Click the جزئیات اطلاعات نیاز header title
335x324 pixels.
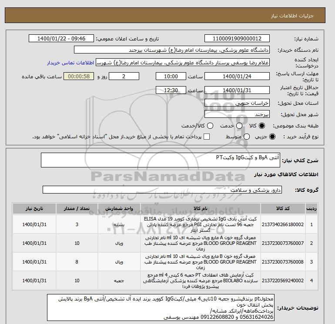click(x=292, y=16)
